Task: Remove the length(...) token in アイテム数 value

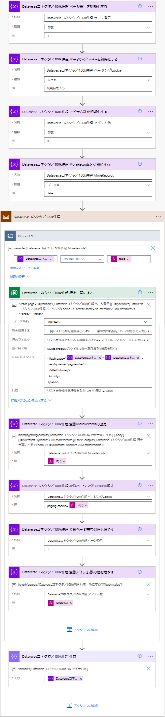Action: pos(71,603)
